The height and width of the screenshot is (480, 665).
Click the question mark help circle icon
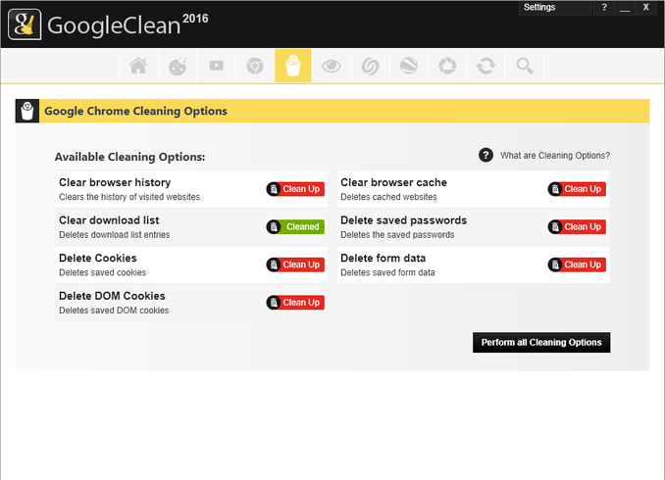pos(486,155)
